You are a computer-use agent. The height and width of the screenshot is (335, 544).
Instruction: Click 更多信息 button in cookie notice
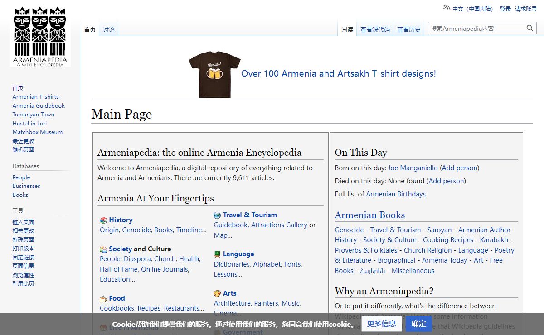tap(381, 324)
